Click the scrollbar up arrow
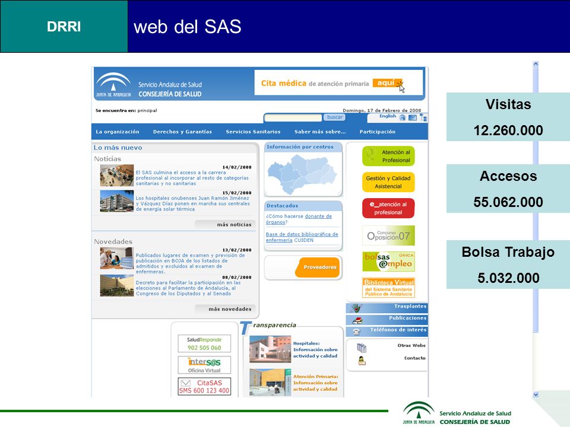The height and width of the screenshot is (427, 570). click(x=536, y=64)
